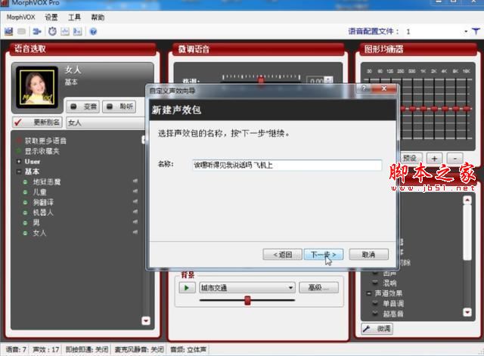Click the background volume slider handle
The width and height of the screenshot is (484, 356).
[247, 300]
